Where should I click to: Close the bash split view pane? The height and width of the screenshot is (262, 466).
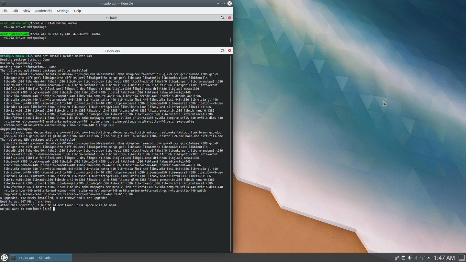pos(230,18)
